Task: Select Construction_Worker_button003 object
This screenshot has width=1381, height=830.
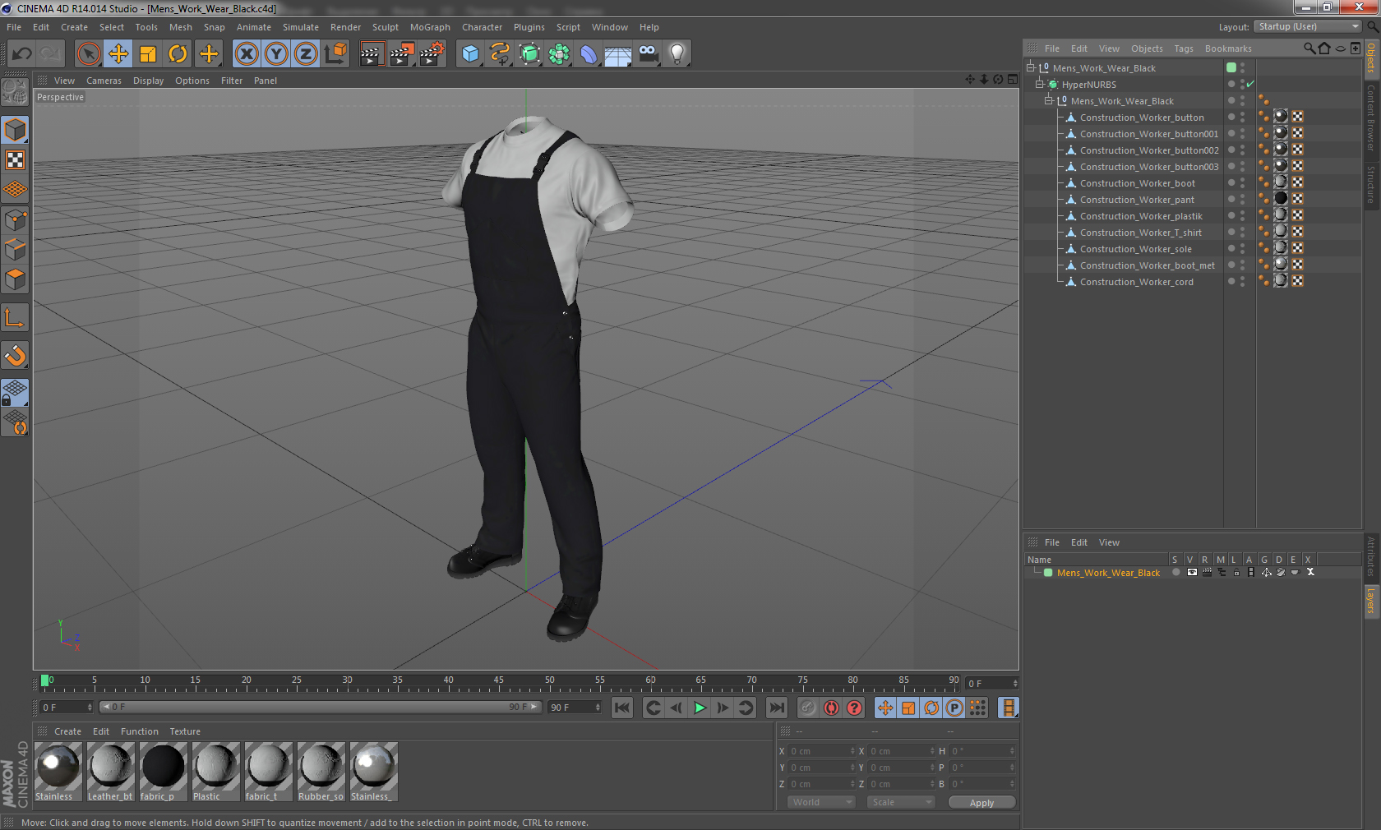Action: [x=1149, y=167]
